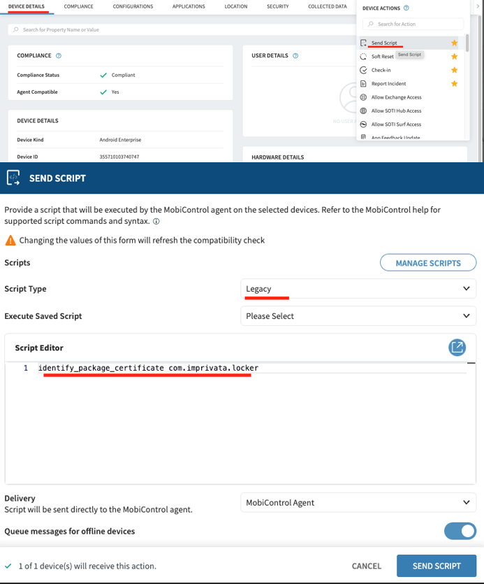The width and height of the screenshot is (484, 584).
Task: Select the Check-in action label
Action: [x=381, y=70]
